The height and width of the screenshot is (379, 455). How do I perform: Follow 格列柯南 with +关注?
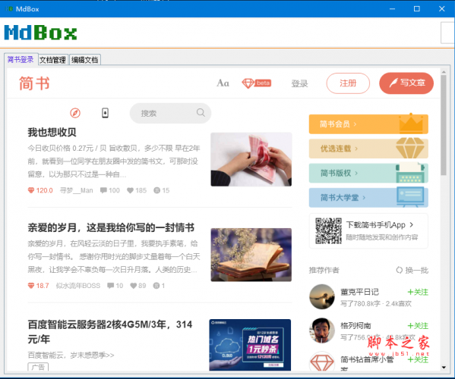[418, 326]
